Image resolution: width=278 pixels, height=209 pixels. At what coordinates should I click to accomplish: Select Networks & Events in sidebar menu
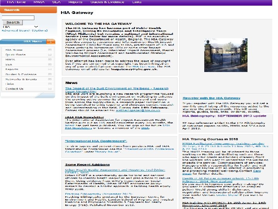(x=21, y=79)
